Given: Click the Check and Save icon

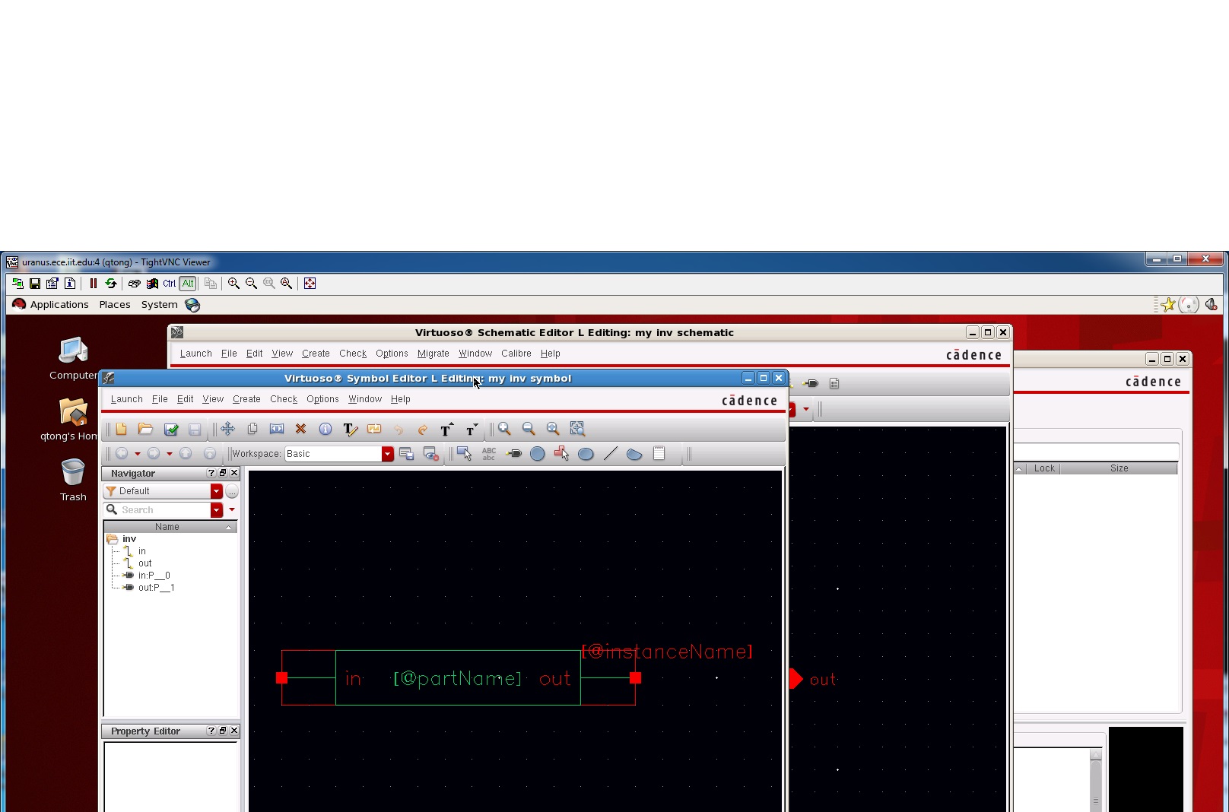Looking at the screenshot, I should click(x=171, y=430).
